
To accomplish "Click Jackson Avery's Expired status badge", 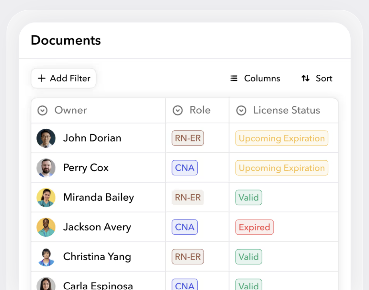I will pyautogui.click(x=254, y=227).
